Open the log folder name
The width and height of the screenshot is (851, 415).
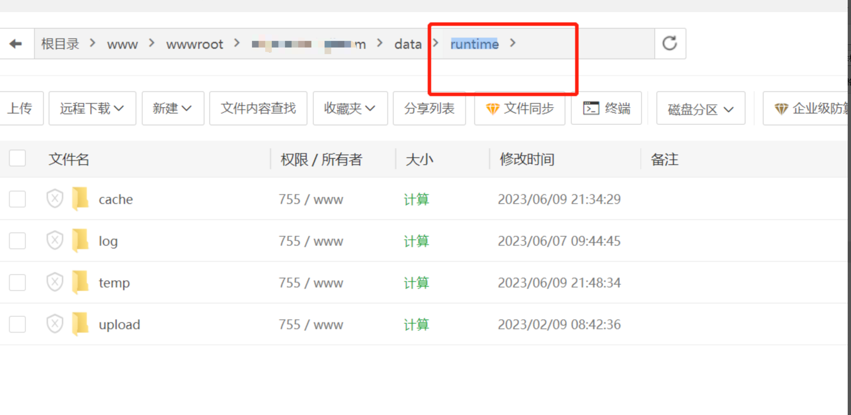pos(108,241)
